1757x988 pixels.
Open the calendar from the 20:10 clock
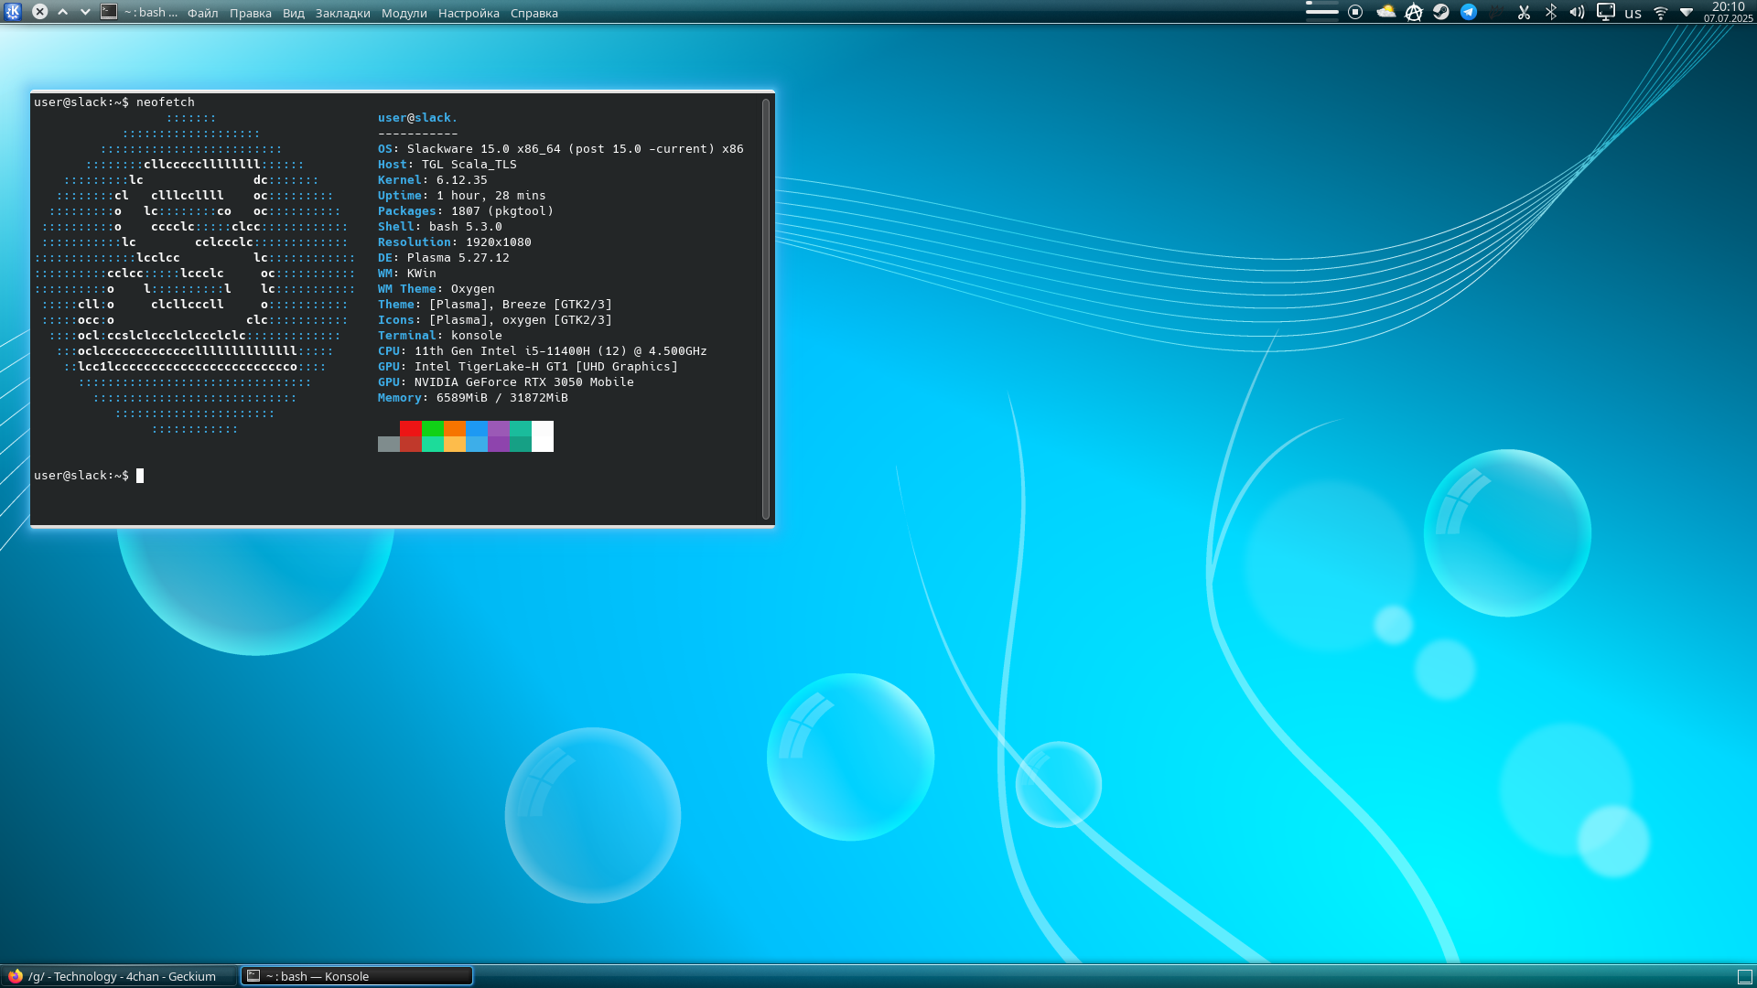[x=1728, y=12]
